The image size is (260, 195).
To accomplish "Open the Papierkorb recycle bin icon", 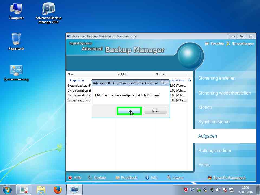I will (x=16, y=41).
